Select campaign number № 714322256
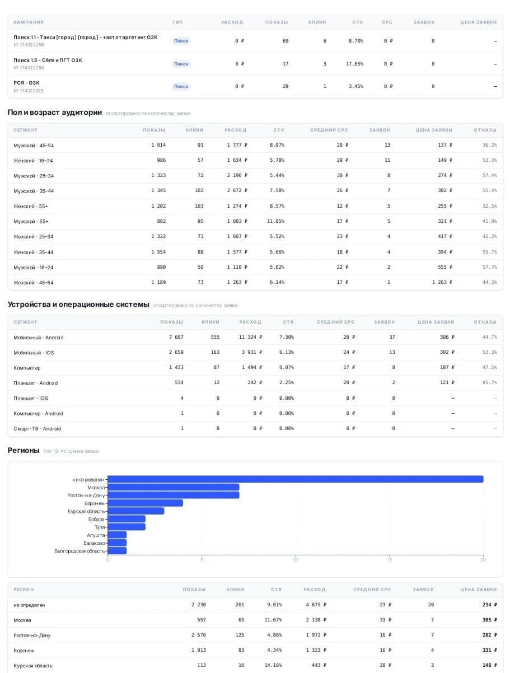Screen dimensions: 510x673 click(29, 45)
